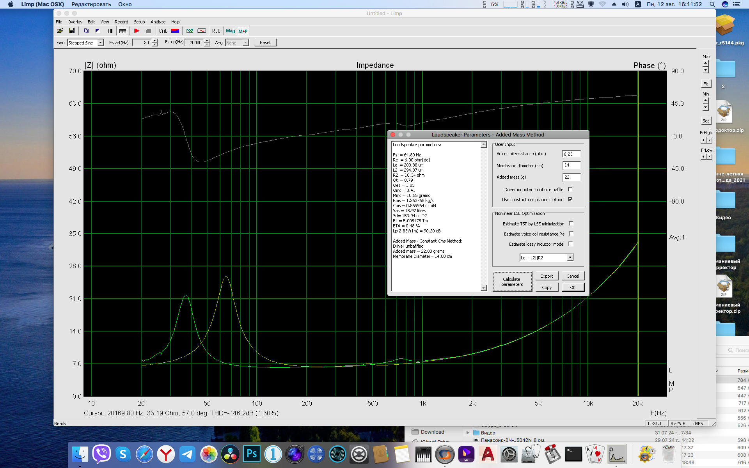Click the CAL calibrate toolbar button

163,31
